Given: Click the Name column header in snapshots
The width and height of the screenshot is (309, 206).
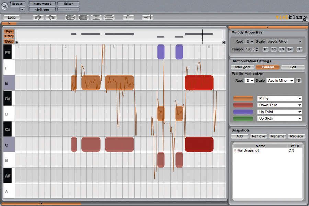Looking at the screenshot, I should click(260, 146).
